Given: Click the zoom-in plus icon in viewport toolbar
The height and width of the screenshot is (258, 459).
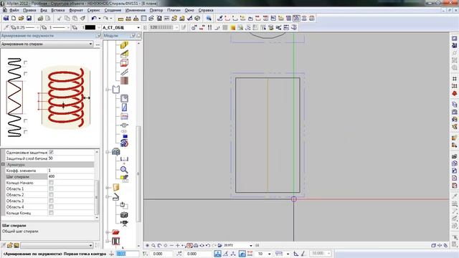Looking at the screenshot, I should (177, 245).
